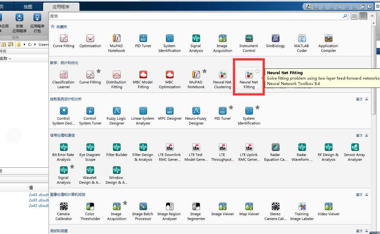Jump to top via 置顶 in 控制系统 section
The height and width of the screenshot is (234, 380).
359,99
